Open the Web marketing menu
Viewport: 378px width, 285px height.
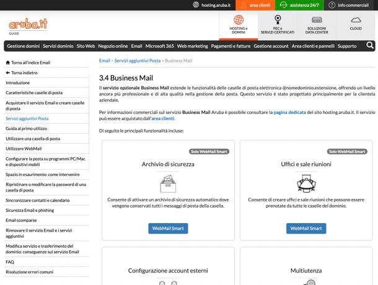(x=192, y=46)
